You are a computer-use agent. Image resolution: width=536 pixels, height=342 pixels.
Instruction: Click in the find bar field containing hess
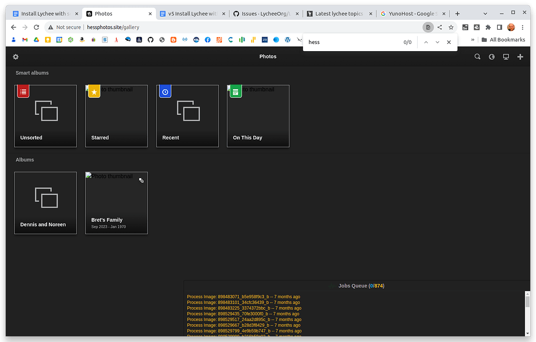[352, 42]
